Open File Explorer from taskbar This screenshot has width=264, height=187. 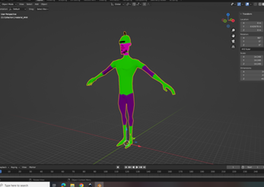click(x=72, y=185)
